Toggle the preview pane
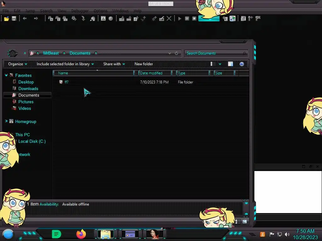Image resolution: width=322 pixels, height=241 pixels. tap(230, 64)
